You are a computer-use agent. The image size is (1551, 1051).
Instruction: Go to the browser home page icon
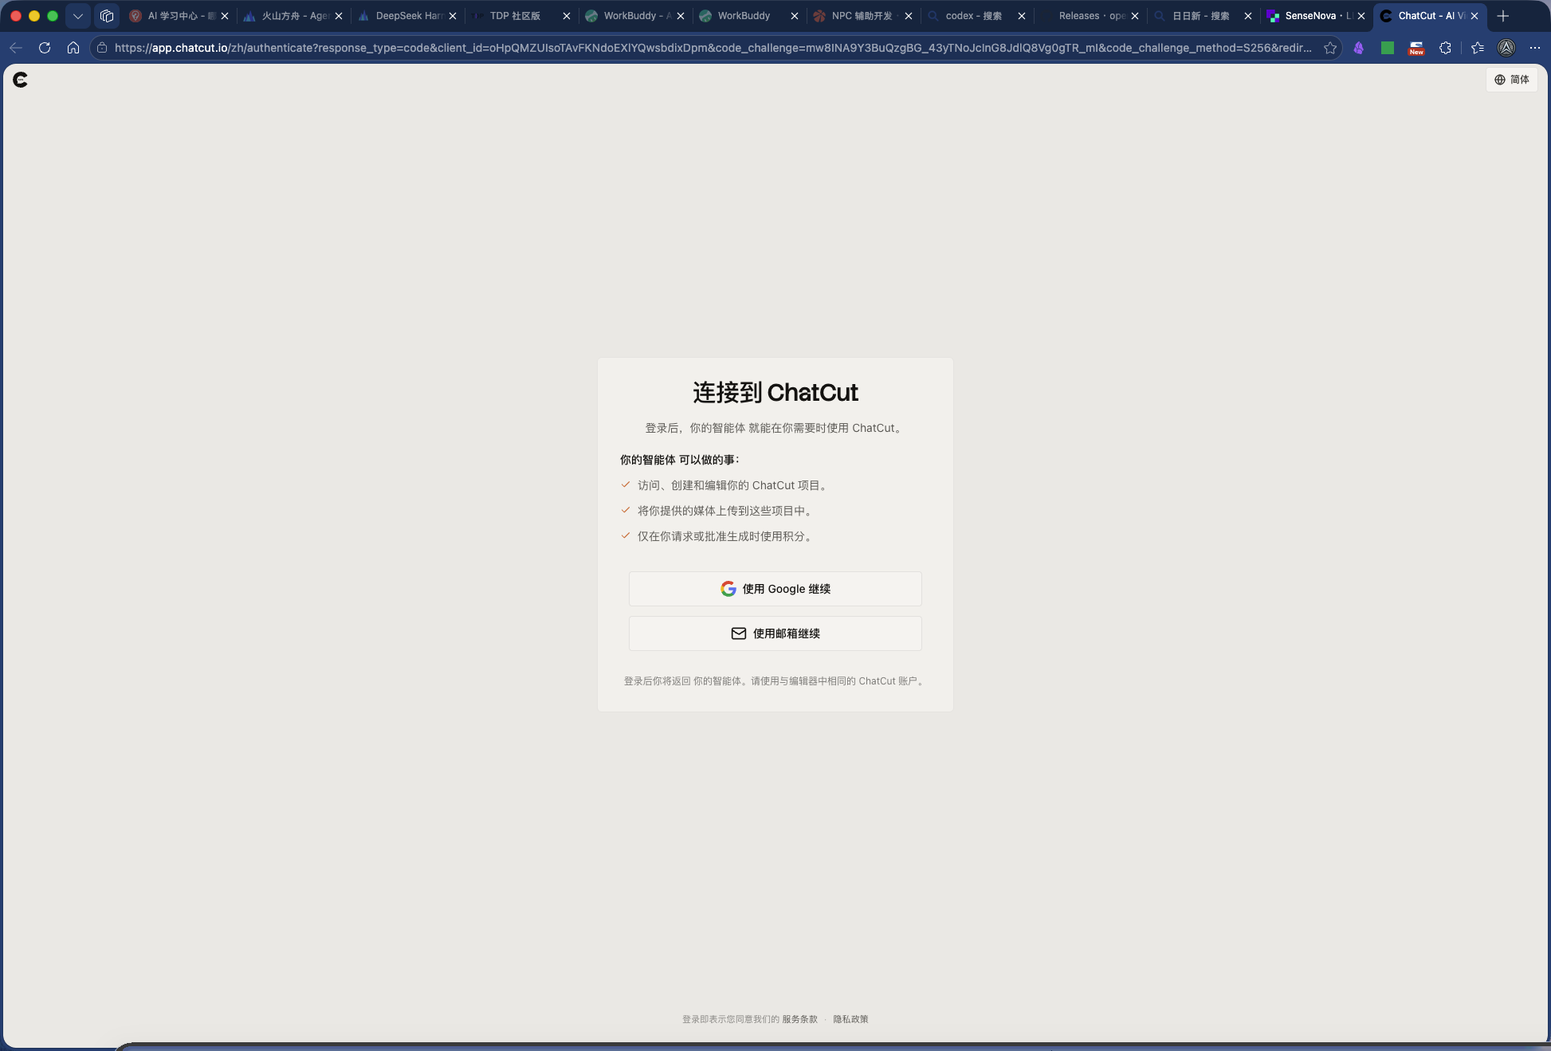point(73,48)
